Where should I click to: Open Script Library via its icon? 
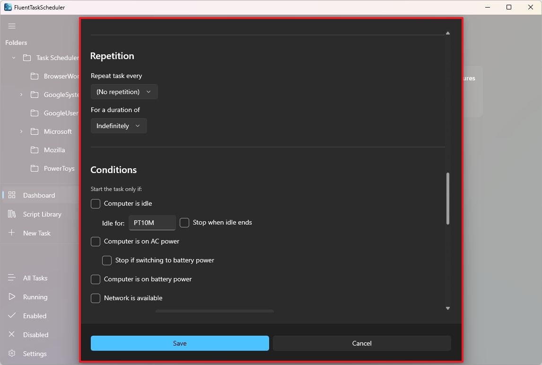(12, 214)
